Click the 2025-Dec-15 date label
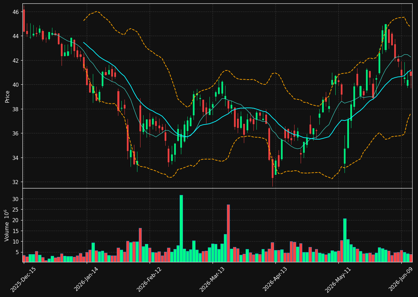418x297 pixels. [x=23, y=279]
